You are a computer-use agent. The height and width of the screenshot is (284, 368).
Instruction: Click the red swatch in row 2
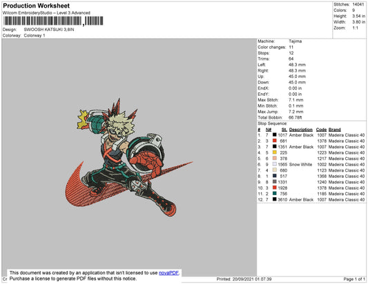[x=274, y=141]
